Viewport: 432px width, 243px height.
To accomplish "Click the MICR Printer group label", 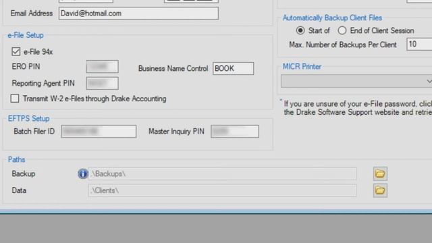I will click(302, 66).
